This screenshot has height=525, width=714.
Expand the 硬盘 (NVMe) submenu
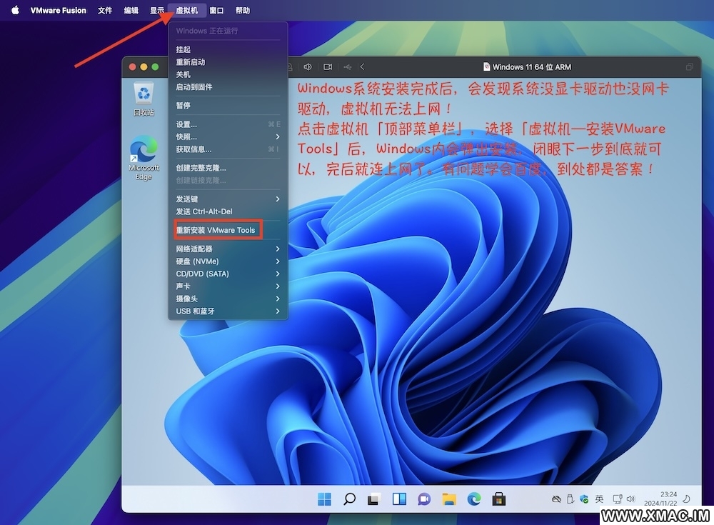(228, 261)
